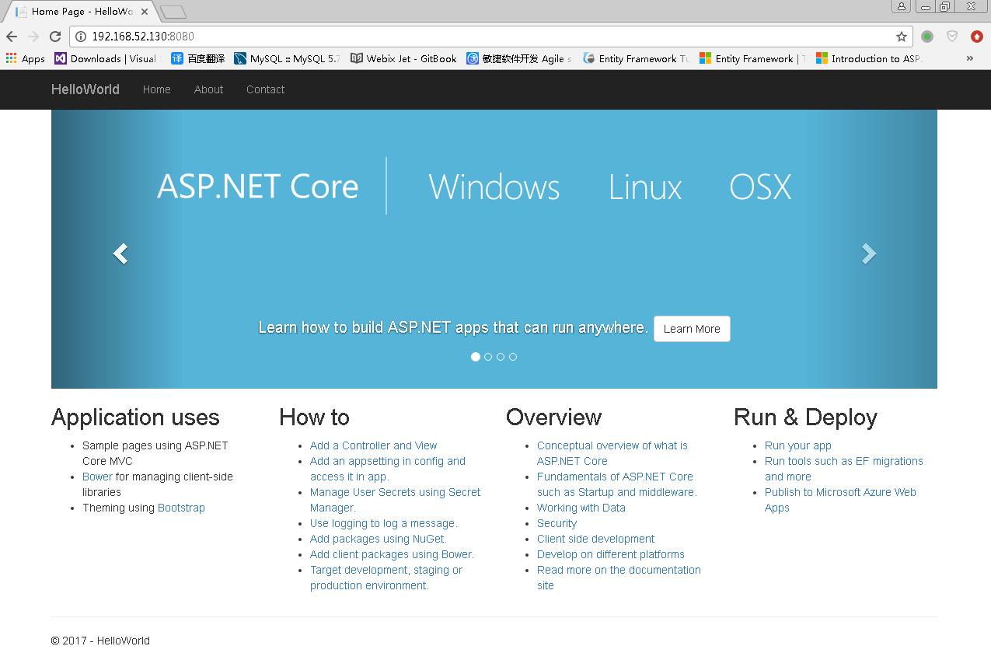This screenshot has height=660, width=991.
Task: Open Working with Data link
Action: click(x=581, y=508)
